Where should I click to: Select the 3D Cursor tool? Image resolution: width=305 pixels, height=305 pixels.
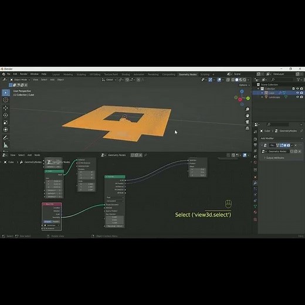(x=6, y=100)
